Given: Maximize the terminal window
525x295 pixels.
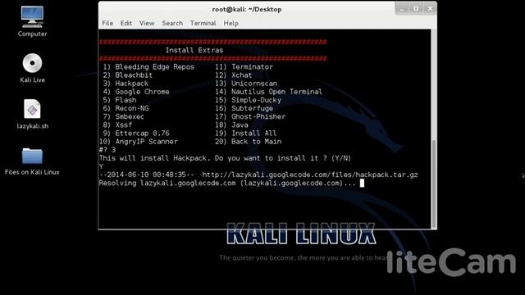Looking at the screenshot, I should [x=416, y=9].
